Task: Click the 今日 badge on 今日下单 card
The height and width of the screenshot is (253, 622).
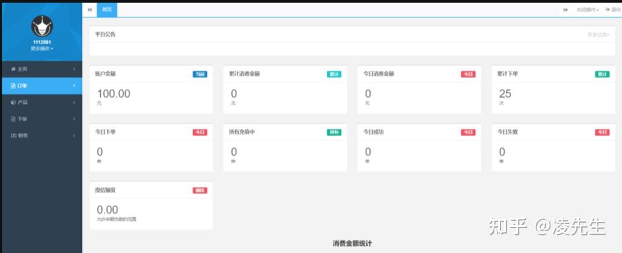Action: (200, 132)
